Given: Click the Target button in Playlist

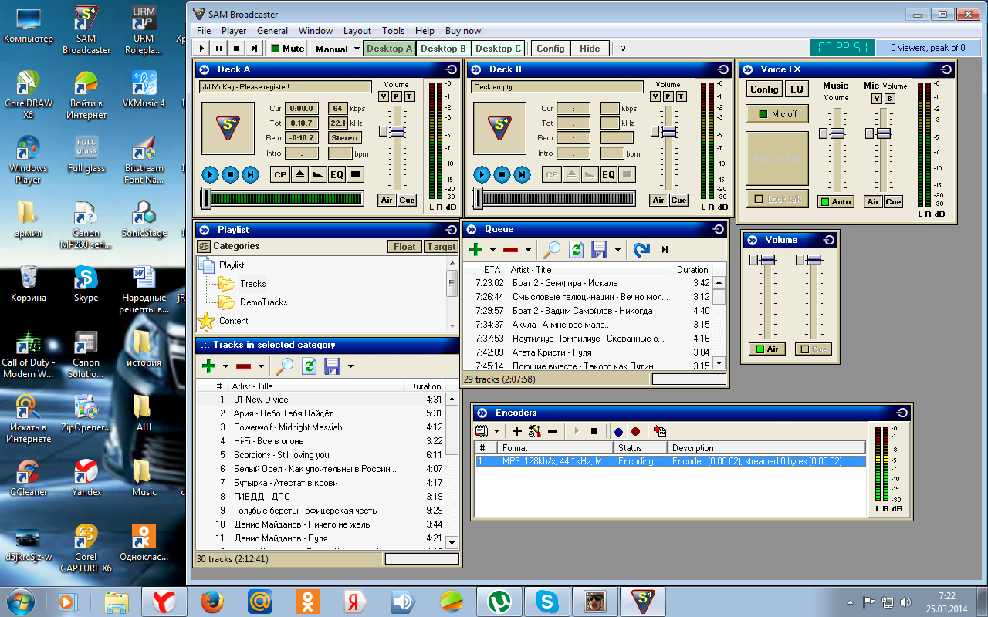Looking at the screenshot, I should [x=441, y=247].
